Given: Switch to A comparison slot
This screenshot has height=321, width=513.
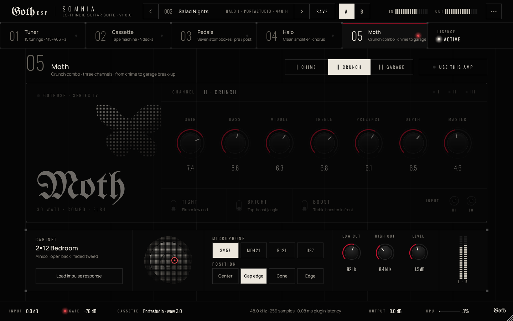Looking at the screenshot, I should [346, 11].
